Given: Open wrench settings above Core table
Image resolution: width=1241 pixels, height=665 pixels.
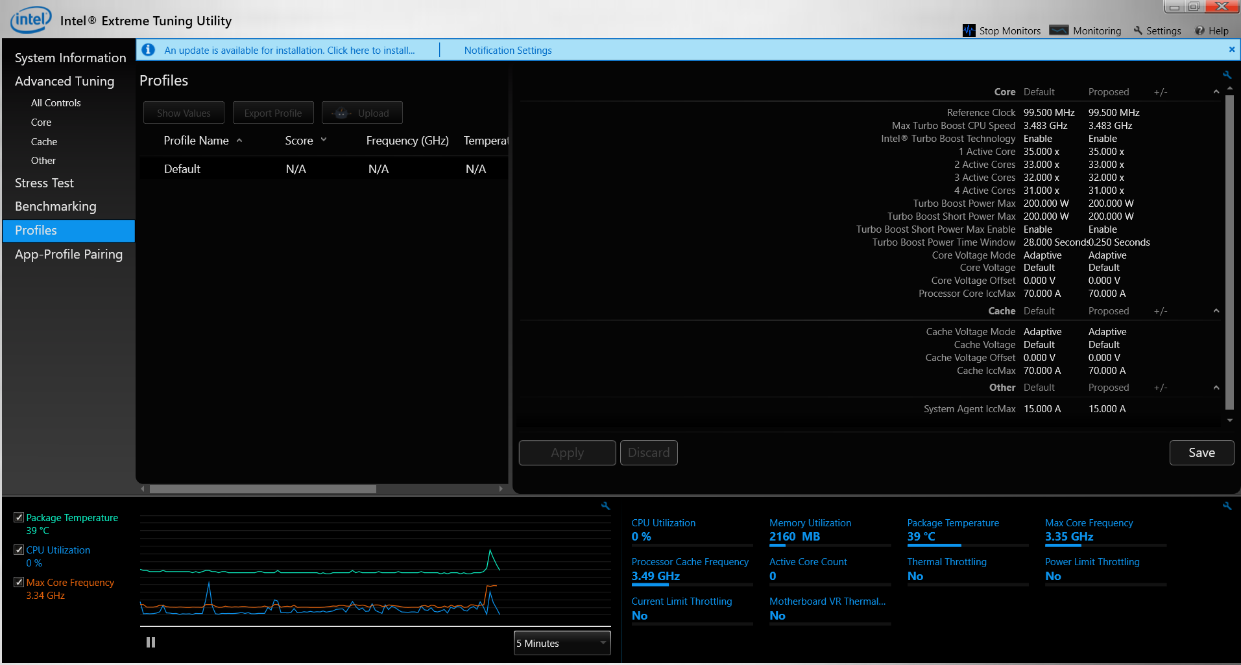Looking at the screenshot, I should [x=1227, y=75].
